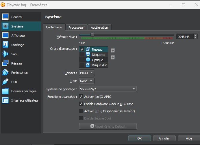This screenshot has width=200, height=145.
Task: Toggle Activer les IO-APIC checkbox
Action: click(x=81, y=97)
